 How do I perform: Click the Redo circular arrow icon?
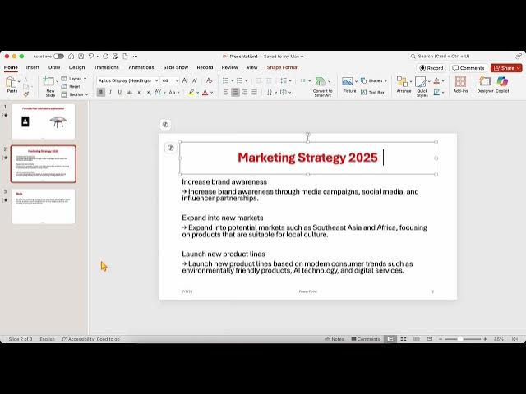[x=105, y=57]
